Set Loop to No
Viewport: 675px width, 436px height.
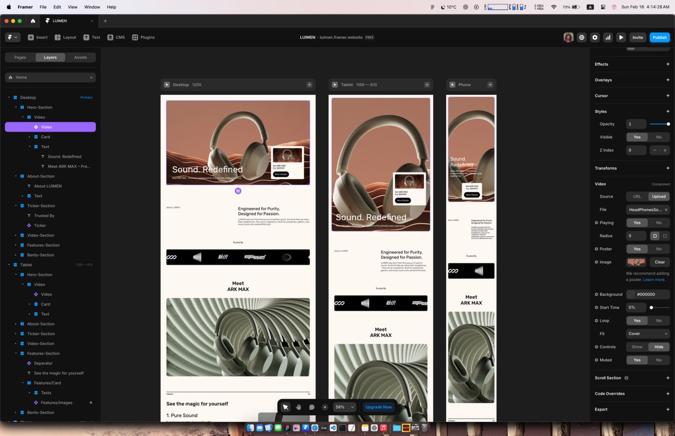(659, 321)
